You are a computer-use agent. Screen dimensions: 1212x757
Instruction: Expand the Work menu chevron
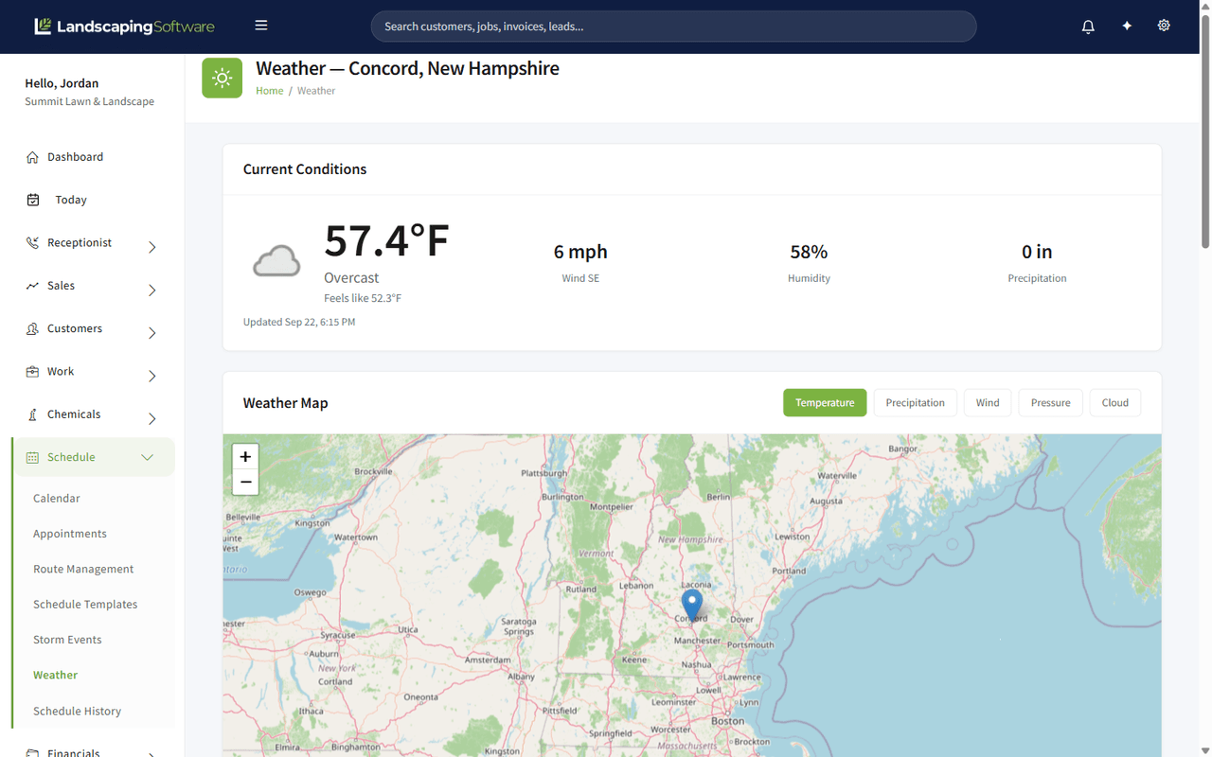point(152,377)
